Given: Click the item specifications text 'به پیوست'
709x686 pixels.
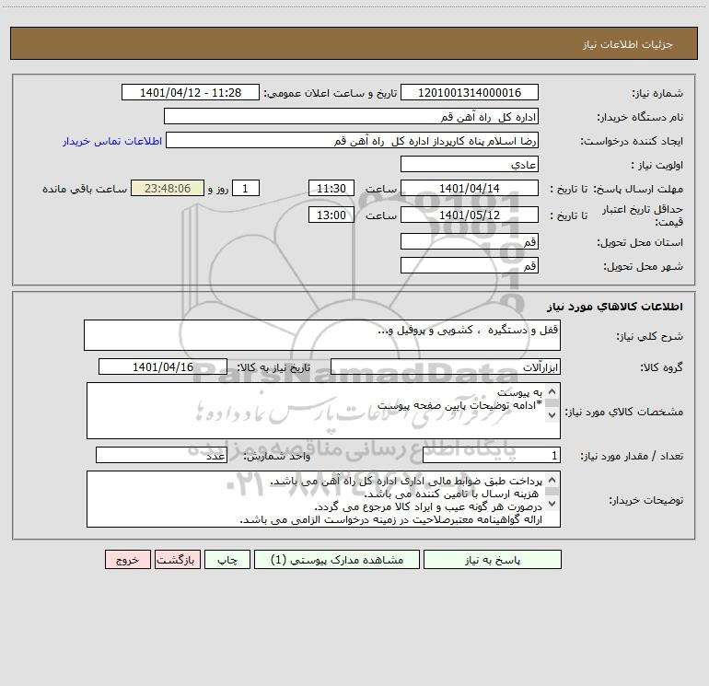Looking at the screenshot, I should point(519,392).
